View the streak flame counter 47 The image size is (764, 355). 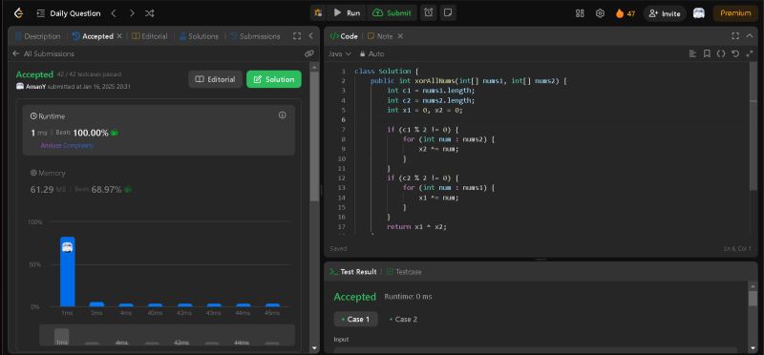[626, 13]
